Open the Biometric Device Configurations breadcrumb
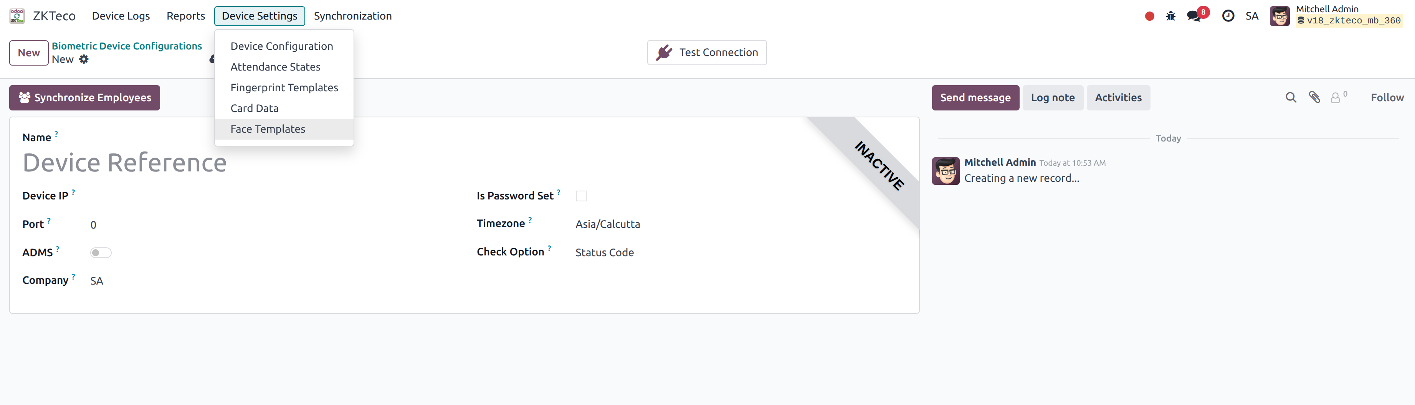The width and height of the screenshot is (1415, 405). pyautogui.click(x=127, y=46)
